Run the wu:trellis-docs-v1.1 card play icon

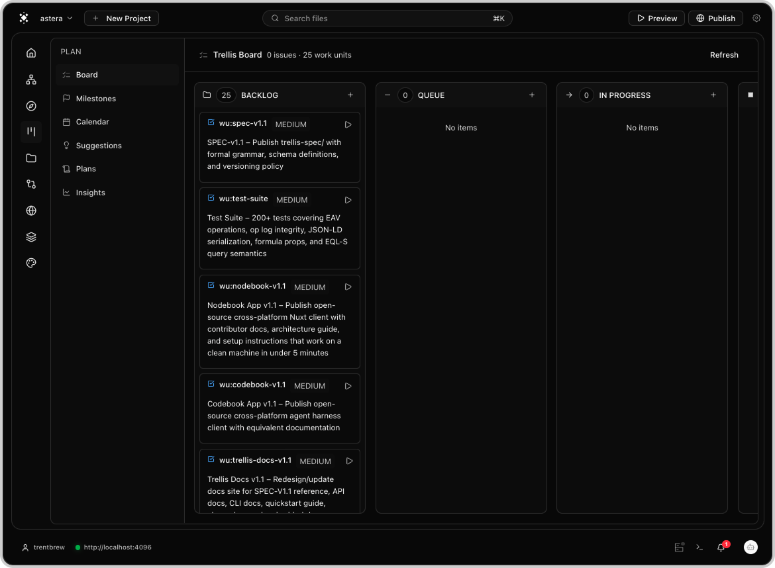click(350, 461)
